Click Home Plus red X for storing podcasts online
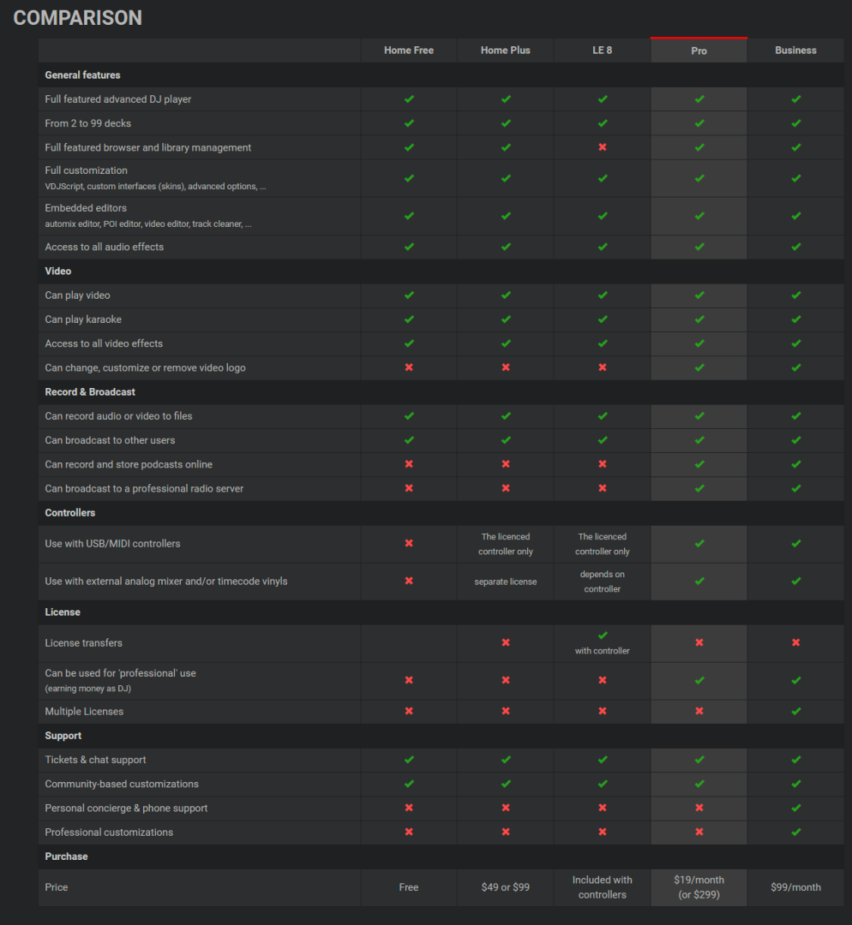This screenshot has width=852, height=925. 506,464
